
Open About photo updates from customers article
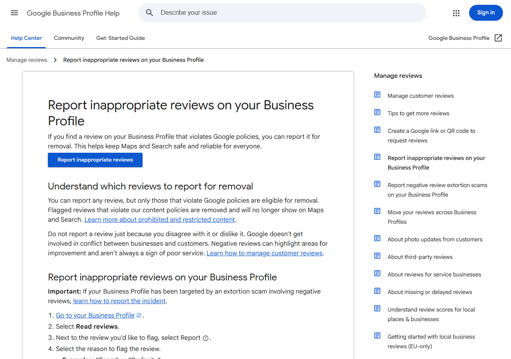click(x=435, y=239)
